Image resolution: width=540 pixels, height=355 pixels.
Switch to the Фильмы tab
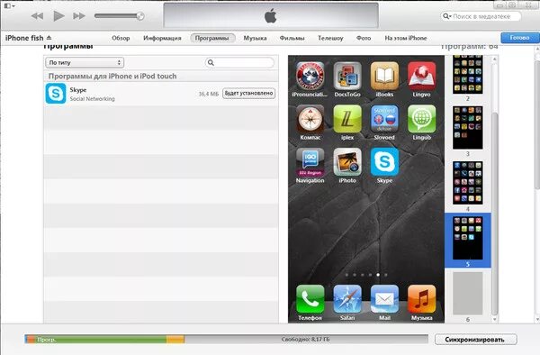click(x=292, y=38)
